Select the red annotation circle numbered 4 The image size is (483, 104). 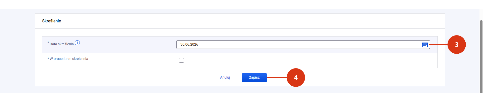tap(296, 78)
